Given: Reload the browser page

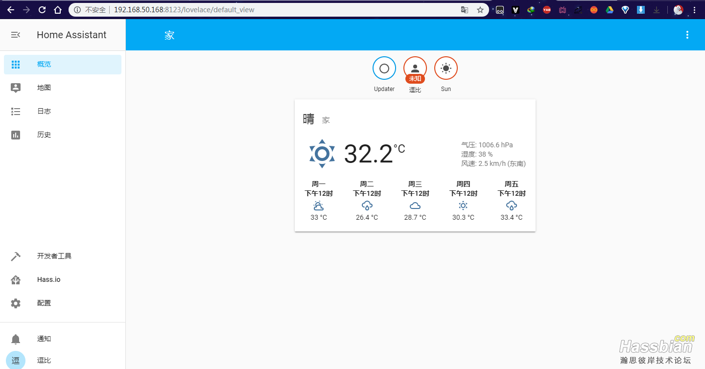Looking at the screenshot, I should 42,10.
